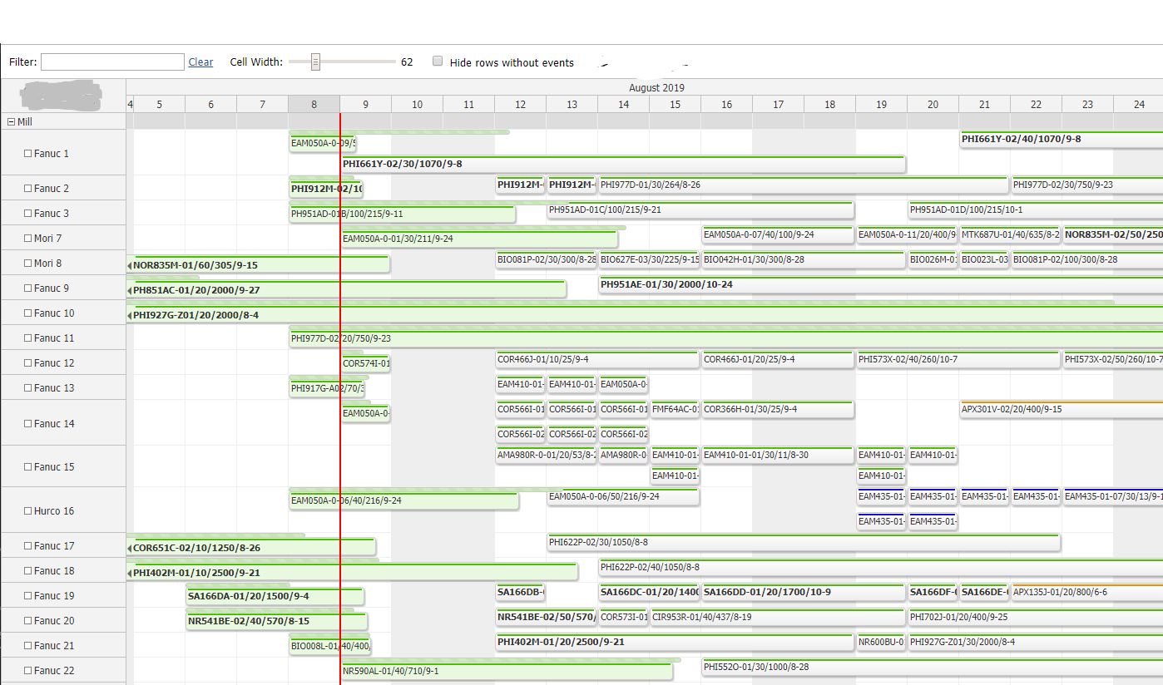Collapse the Mill group

pyautogui.click(x=12, y=121)
